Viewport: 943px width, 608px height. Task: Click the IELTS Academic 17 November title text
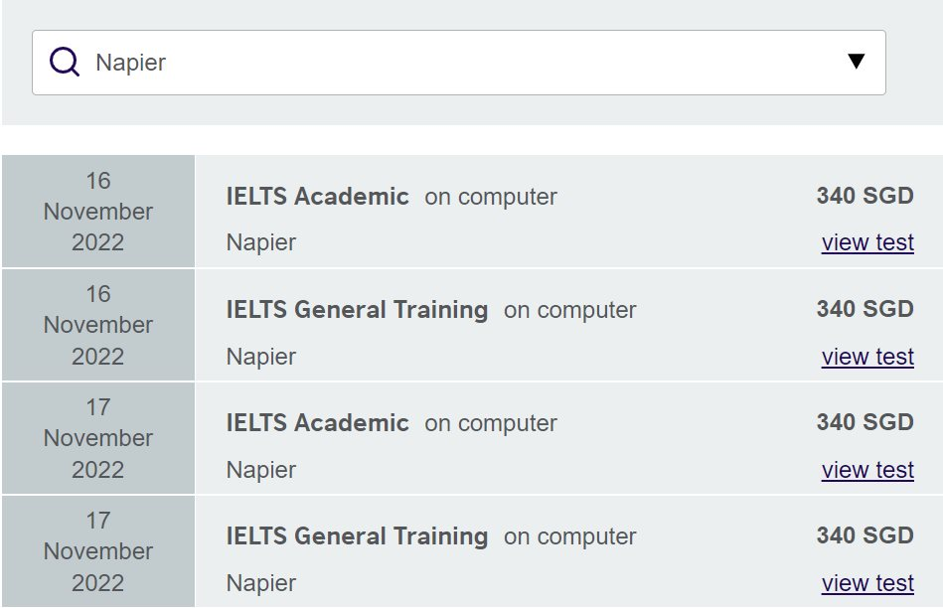point(317,423)
